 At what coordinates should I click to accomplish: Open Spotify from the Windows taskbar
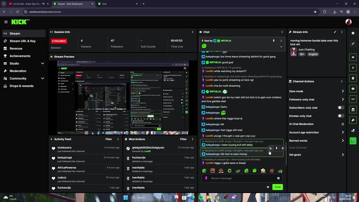pos(201,198)
